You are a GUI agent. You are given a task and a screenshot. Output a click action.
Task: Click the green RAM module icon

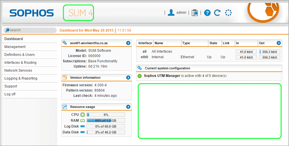(x=83, y=121)
